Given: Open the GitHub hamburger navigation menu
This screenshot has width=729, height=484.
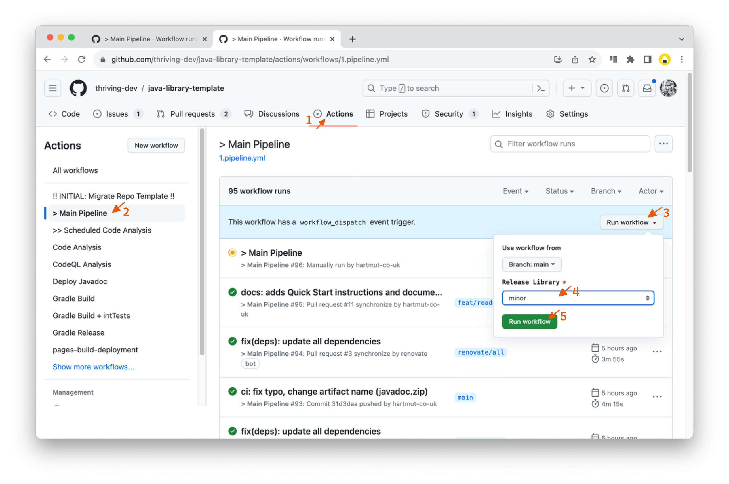Looking at the screenshot, I should coord(53,88).
